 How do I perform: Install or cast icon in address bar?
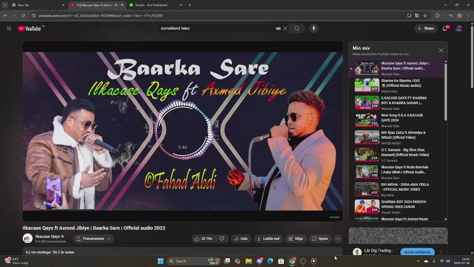pyautogui.click(x=409, y=16)
